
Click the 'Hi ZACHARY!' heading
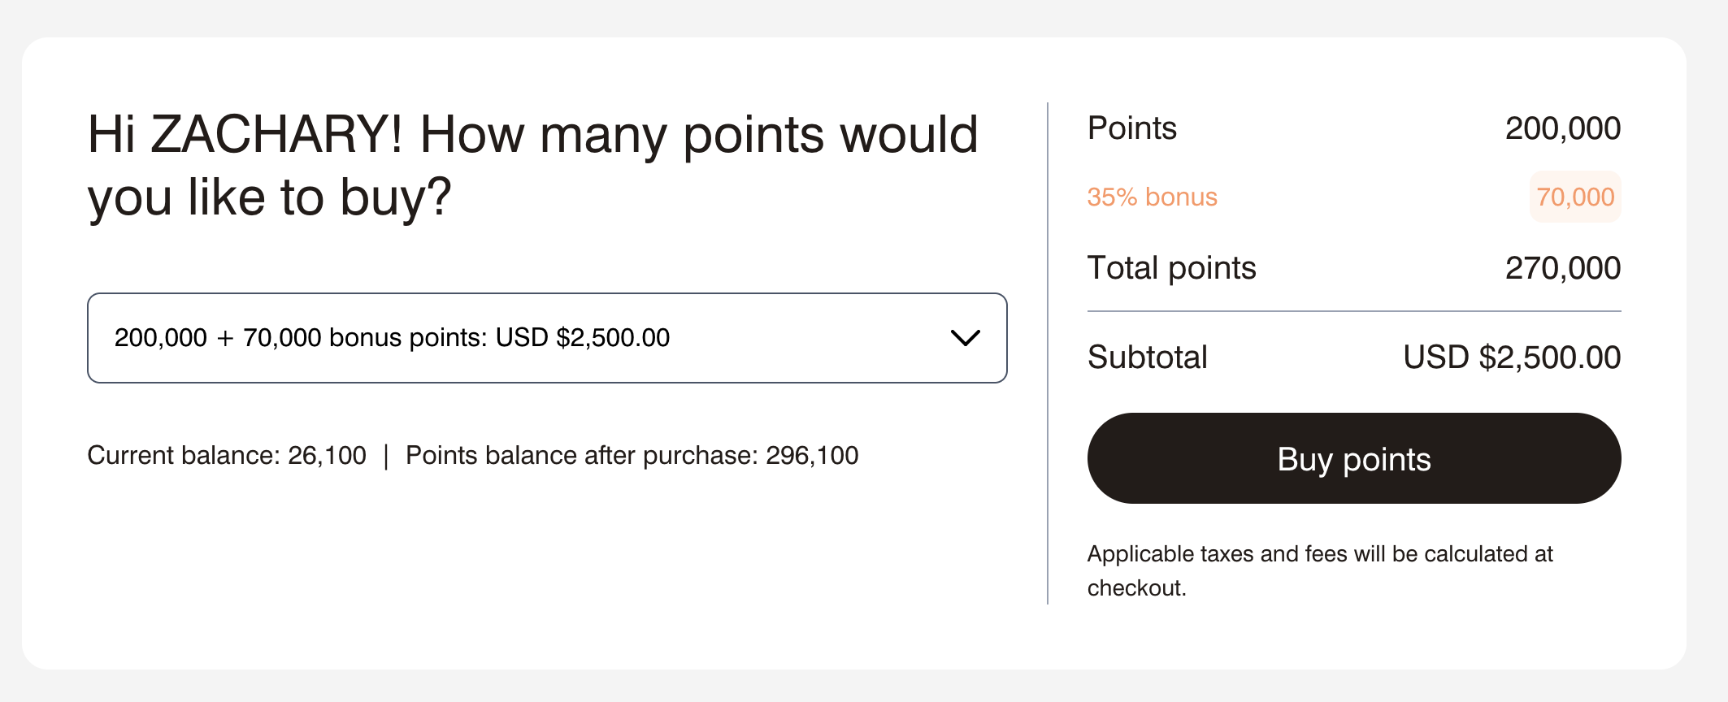pos(532,166)
